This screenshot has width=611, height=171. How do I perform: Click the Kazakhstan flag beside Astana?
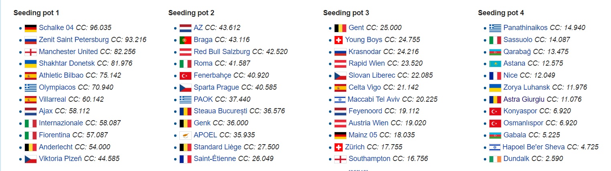click(495, 64)
